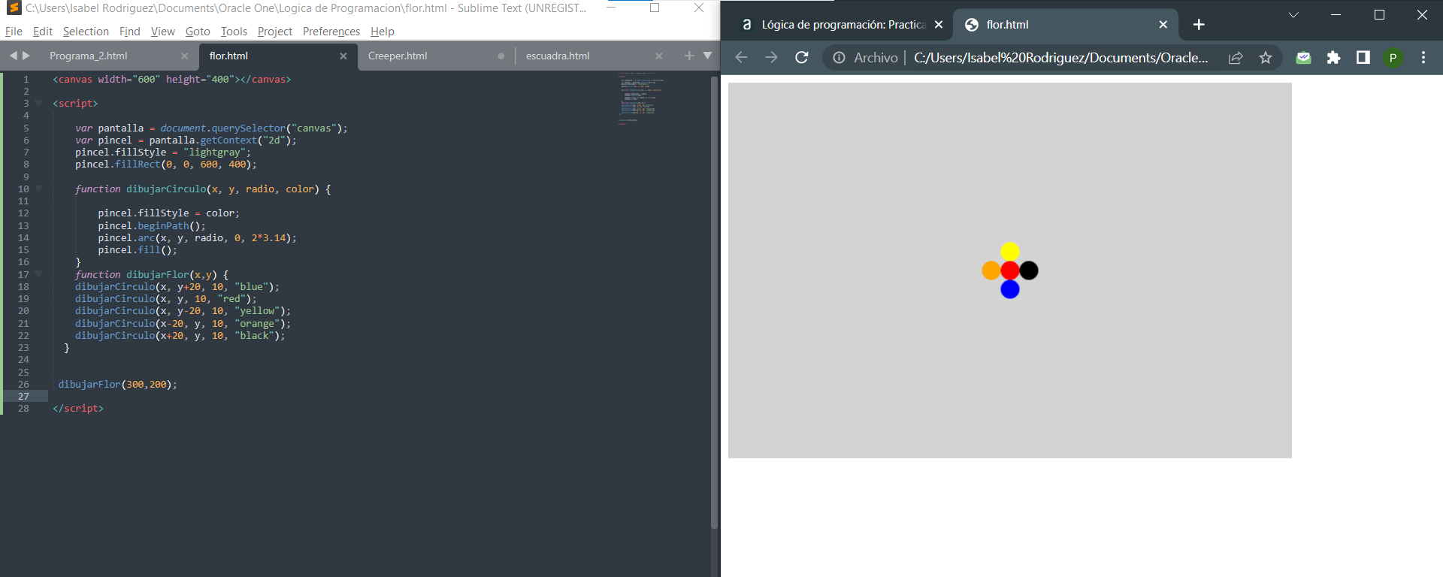Image resolution: width=1443 pixels, height=577 pixels.
Task: Collapse the dibujarCirculo function fold arrow
Action: 38,189
